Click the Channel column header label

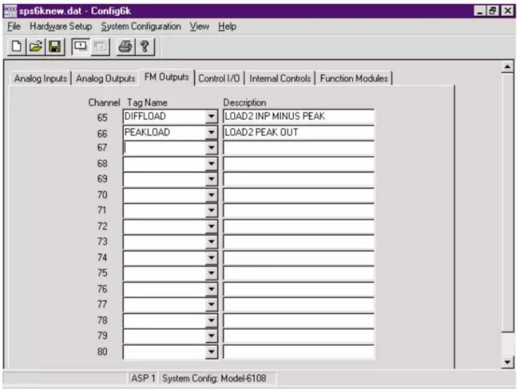104,103
